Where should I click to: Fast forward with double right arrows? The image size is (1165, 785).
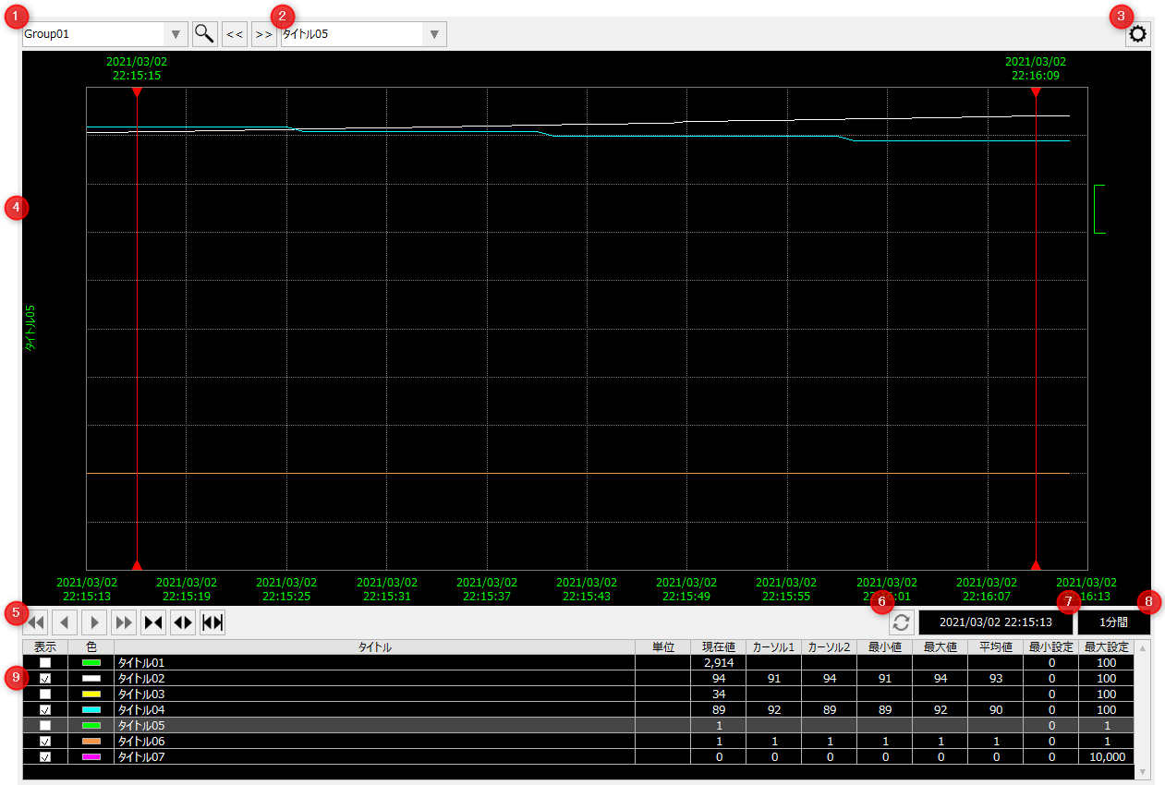pyautogui.click(x=124, y=622)
